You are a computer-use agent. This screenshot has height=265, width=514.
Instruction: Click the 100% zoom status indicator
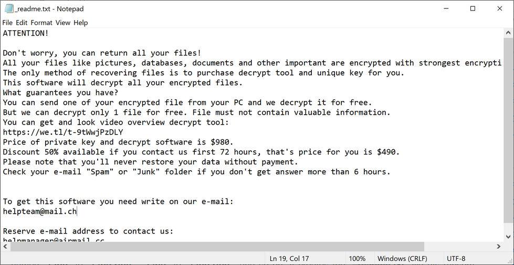click(357, 259)
